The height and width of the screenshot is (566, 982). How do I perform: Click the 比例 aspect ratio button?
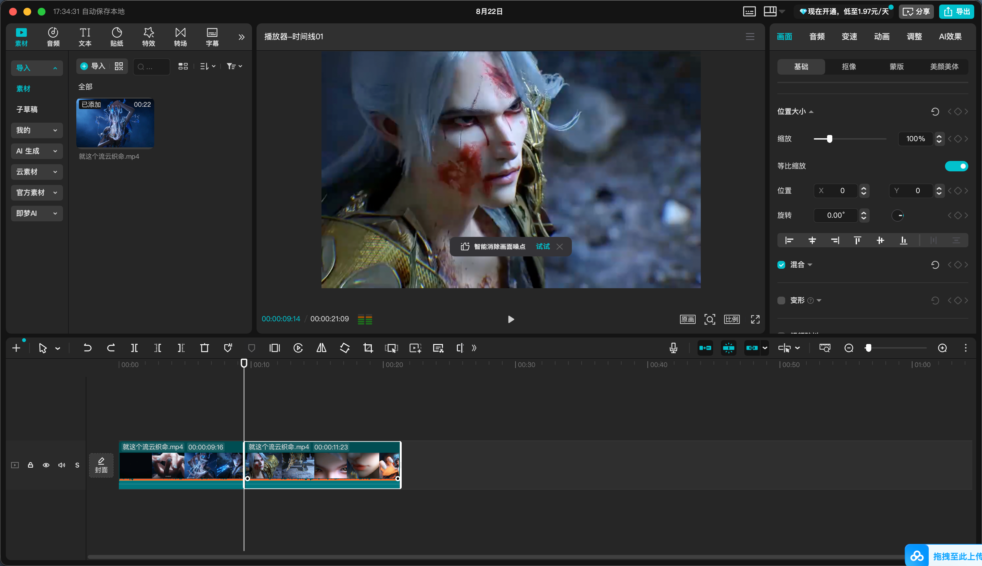coord(732,319)
